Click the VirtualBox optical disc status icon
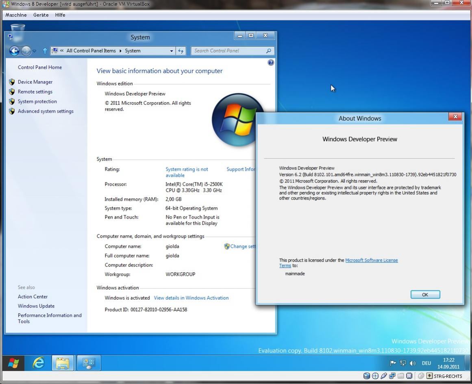Viewport: 472px width, 384px height. 375,376
